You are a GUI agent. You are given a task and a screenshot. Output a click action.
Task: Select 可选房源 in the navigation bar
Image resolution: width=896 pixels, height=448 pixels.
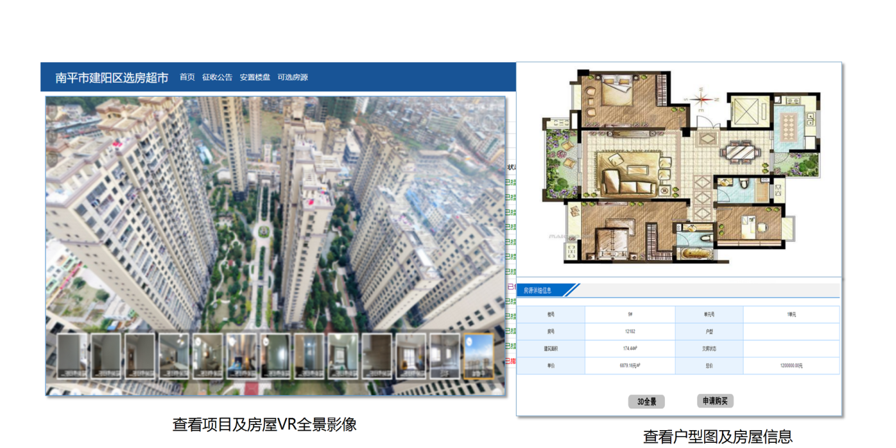click(x=292, y=77)
